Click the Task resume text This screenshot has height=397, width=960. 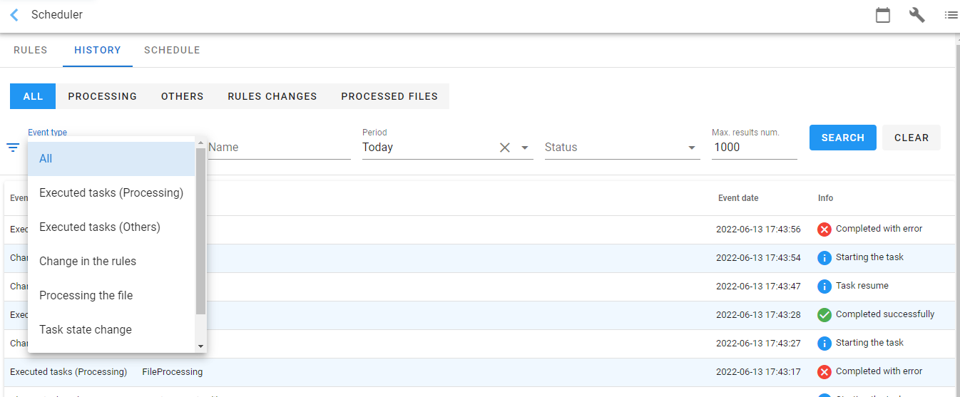pos(862,286)
